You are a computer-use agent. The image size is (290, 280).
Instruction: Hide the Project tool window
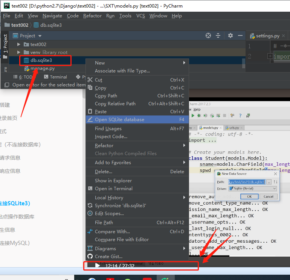pos(240,35)
